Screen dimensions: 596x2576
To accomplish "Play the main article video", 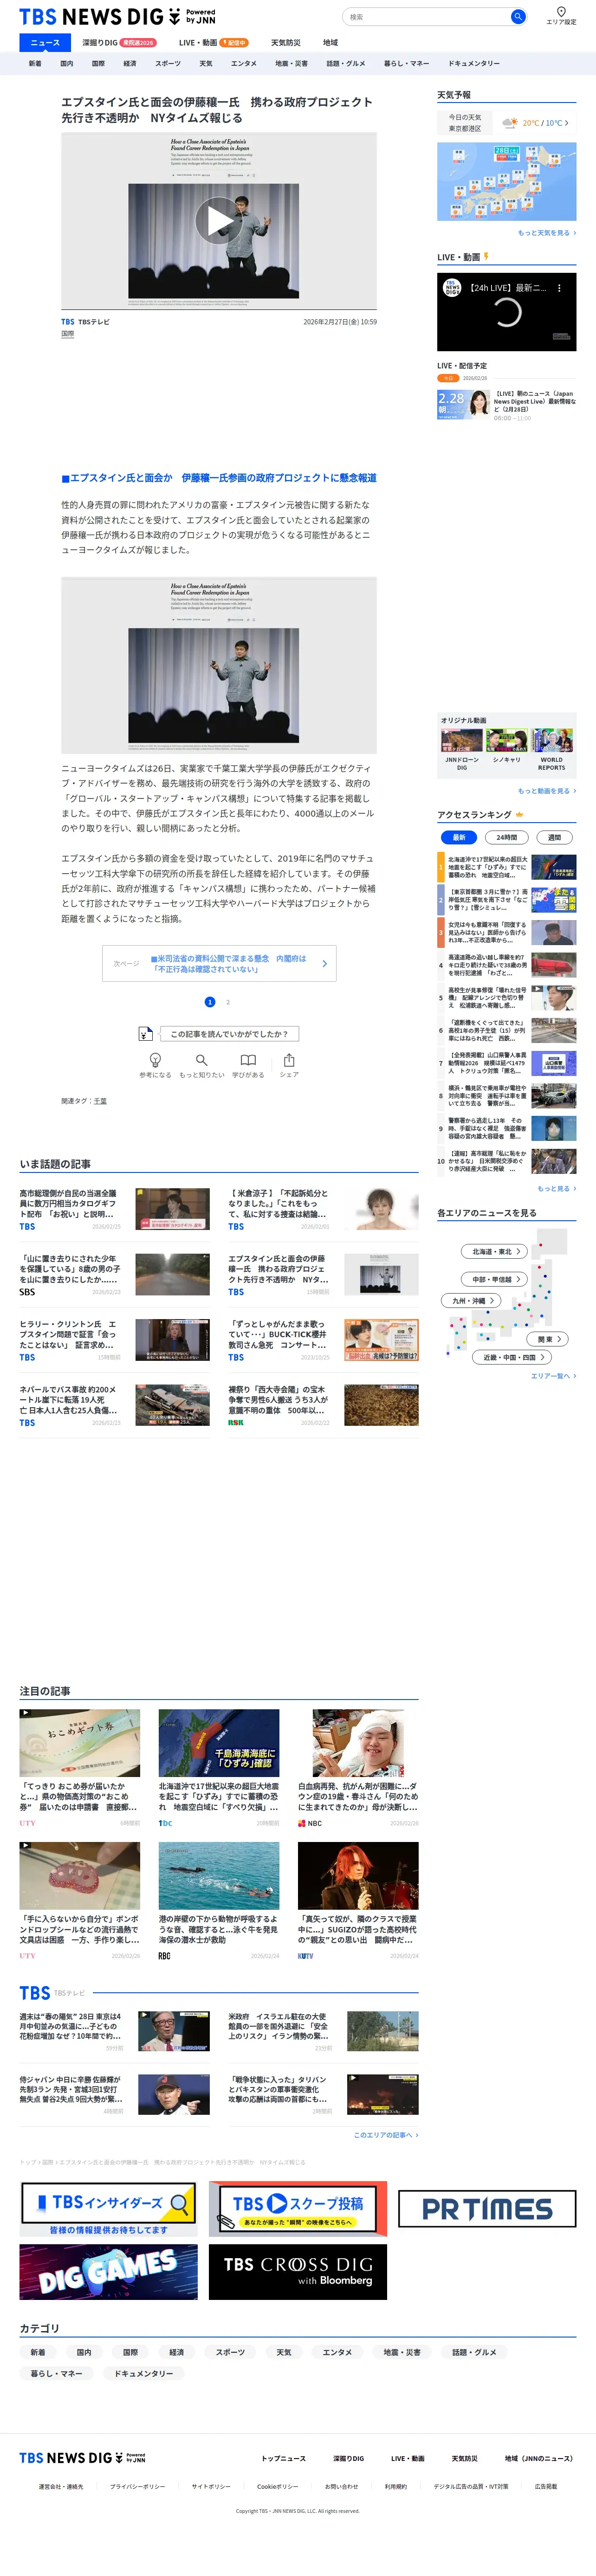I will [218, 221].
